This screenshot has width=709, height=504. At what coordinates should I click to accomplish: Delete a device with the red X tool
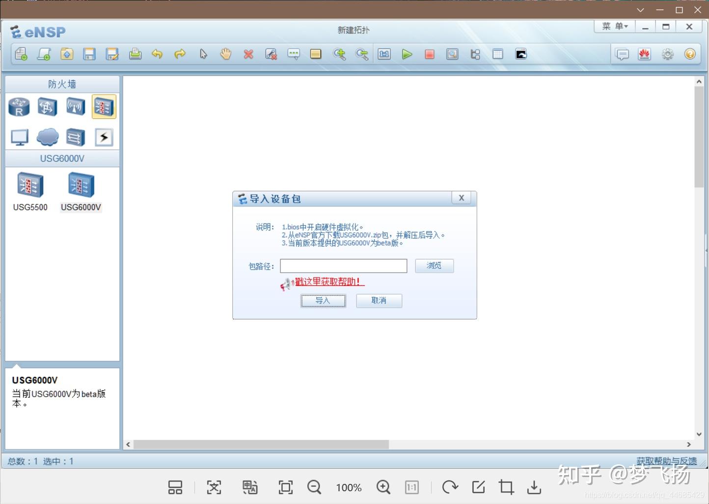tap(248, 54)
